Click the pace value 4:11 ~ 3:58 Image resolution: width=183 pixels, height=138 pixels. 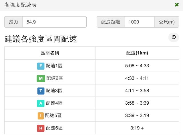coord(137,91)
